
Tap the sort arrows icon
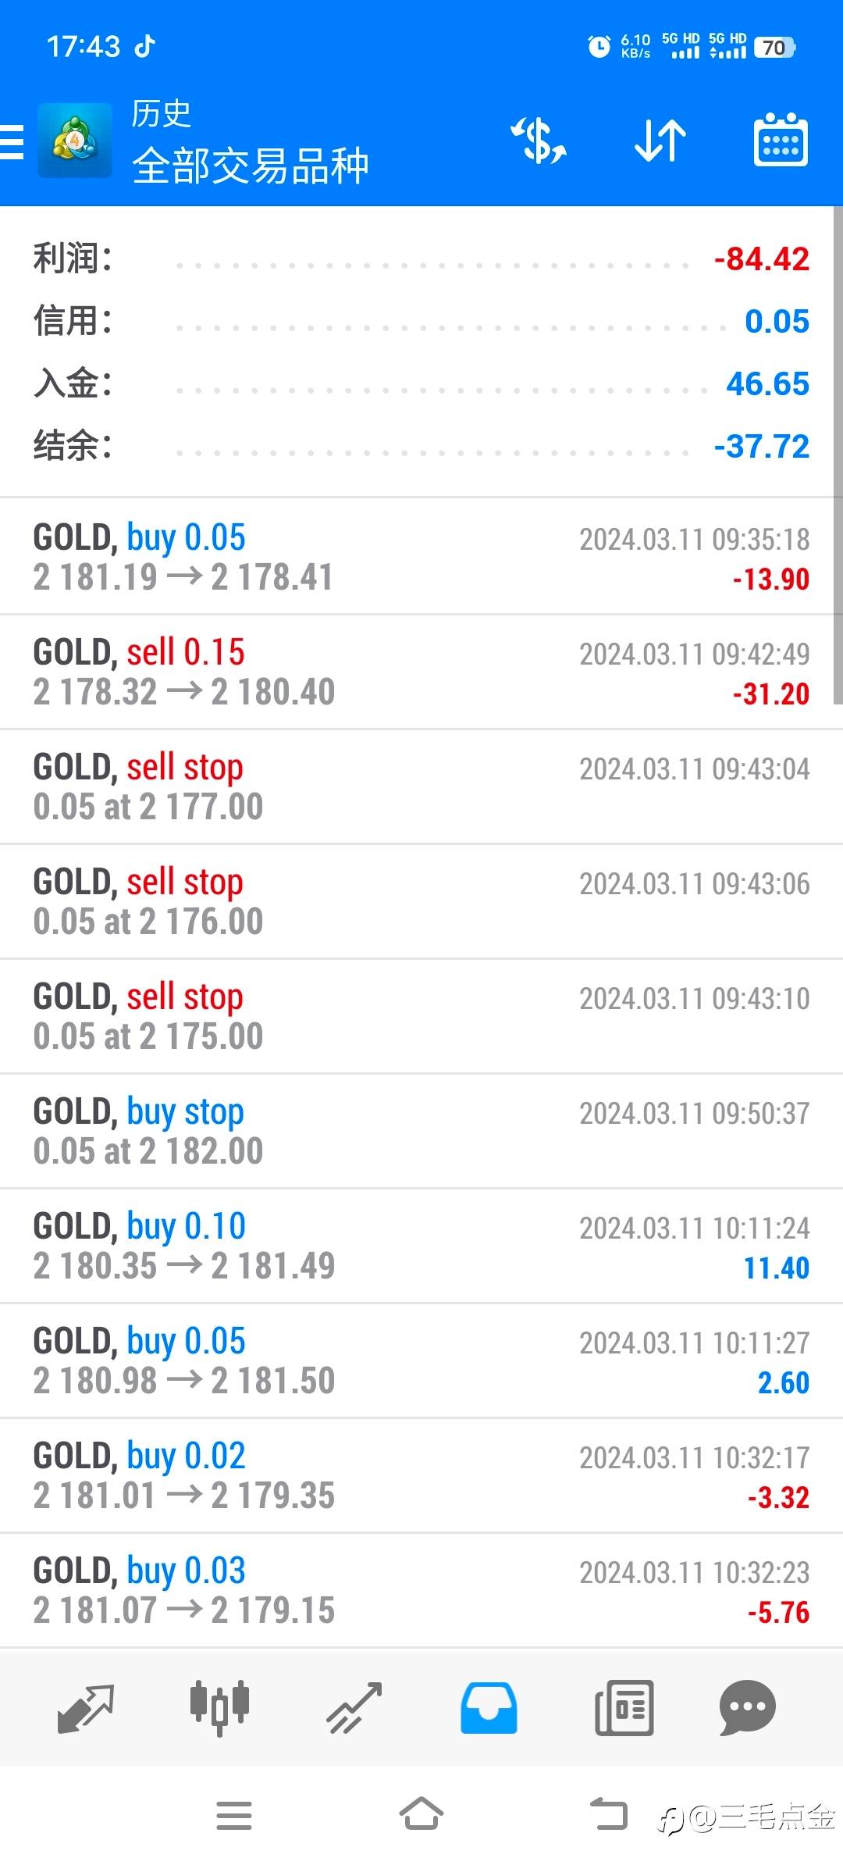(660, 141)
